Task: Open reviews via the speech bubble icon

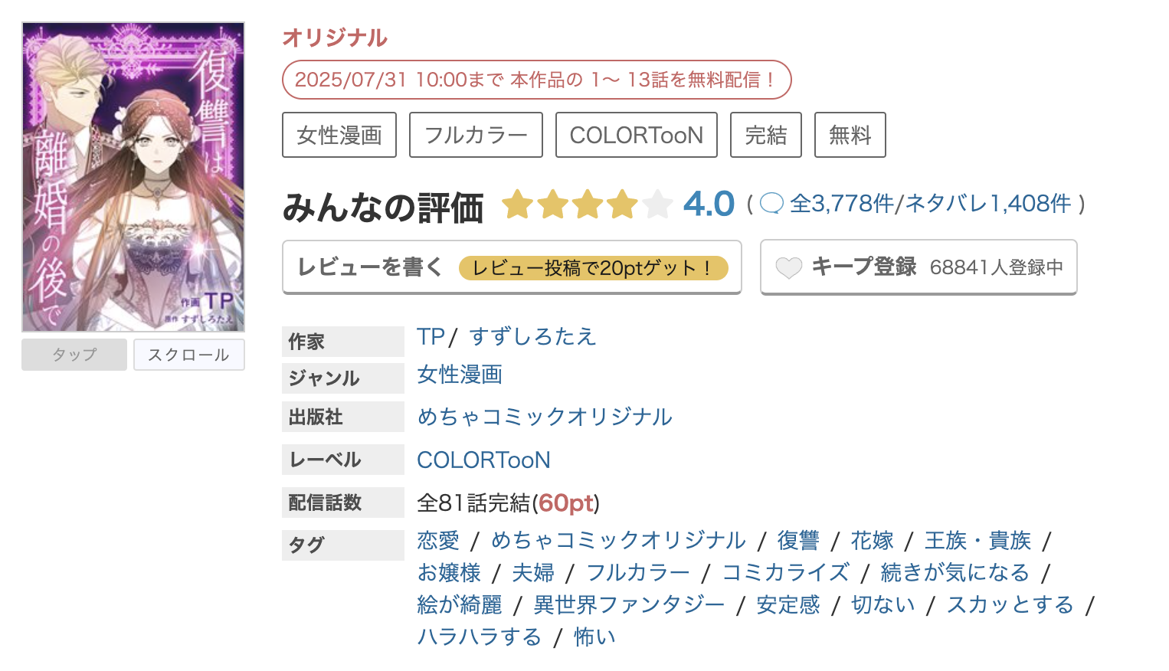Action: click(x=772, y=203)
